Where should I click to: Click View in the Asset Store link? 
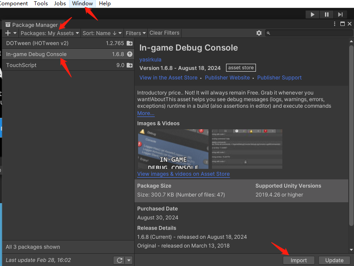(168, 78)
